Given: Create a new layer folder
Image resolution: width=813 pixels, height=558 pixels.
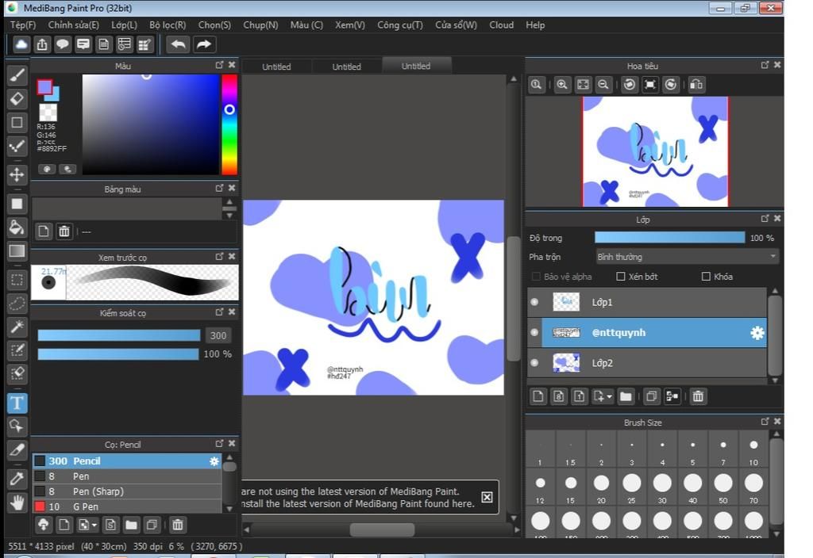Looking at the screenshot, I should [x=626, y=396].
